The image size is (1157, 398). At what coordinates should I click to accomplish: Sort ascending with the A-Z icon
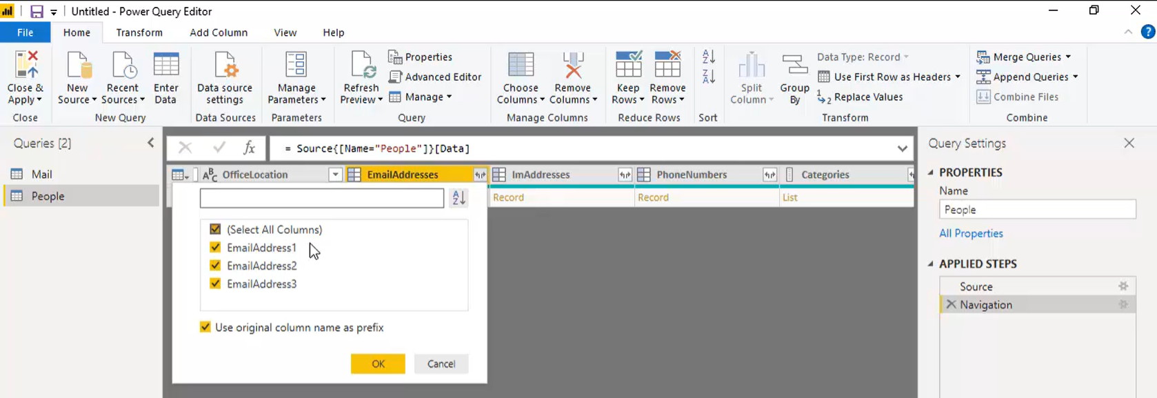[708, 57]
